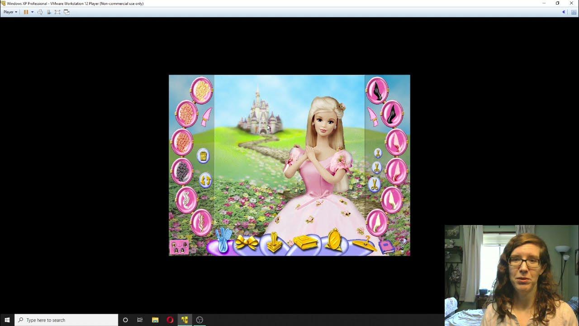Screen dimensions: 579x326
Task: Select the upper white ribbon strand medallion
Action: click(186, 200)
